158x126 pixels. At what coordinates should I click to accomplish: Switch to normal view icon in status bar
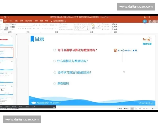[x=132, y=108]
